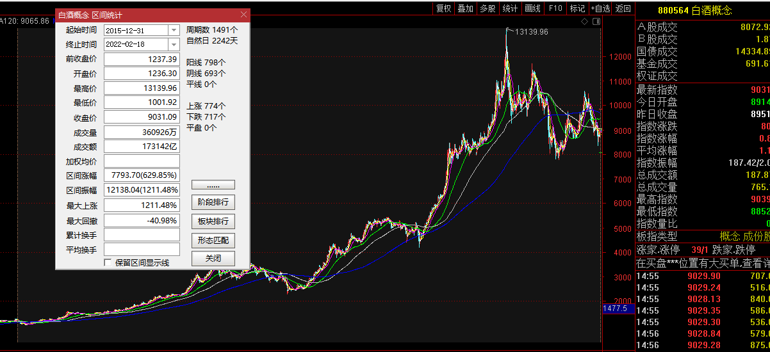Open the 统计 statistics tool
This screenshot has height=352, width=770.
pos(510,8)
